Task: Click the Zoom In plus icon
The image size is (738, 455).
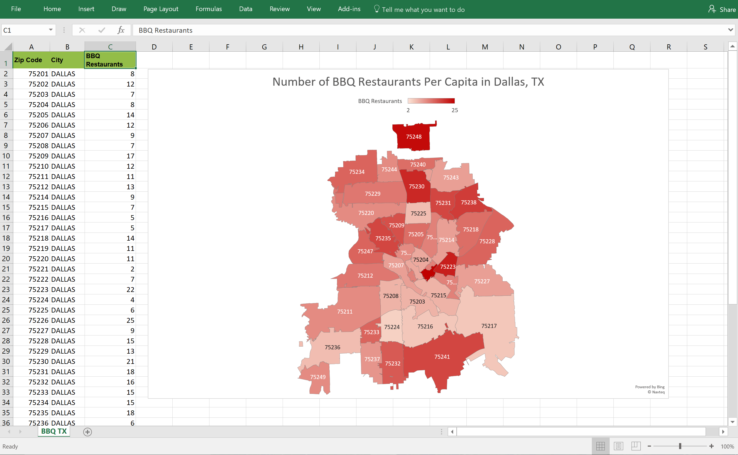Action: click(x=711, y=446)
